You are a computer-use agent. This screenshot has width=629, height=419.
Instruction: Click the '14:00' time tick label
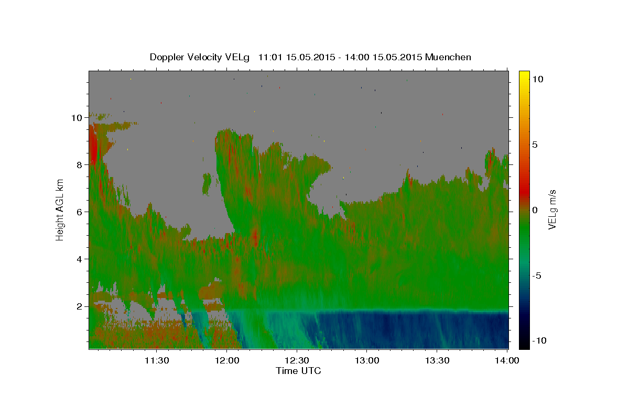(x=507, y=360)
